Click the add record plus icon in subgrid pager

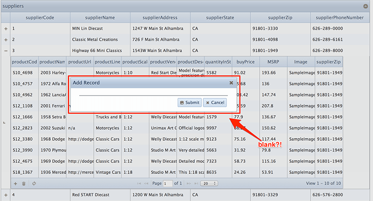tap(15, 184)
